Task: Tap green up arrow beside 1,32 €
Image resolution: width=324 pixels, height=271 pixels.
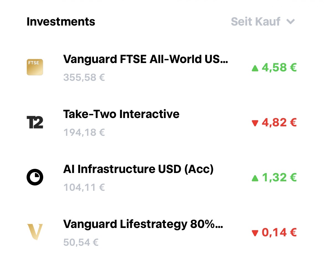Action: [255, 178]
